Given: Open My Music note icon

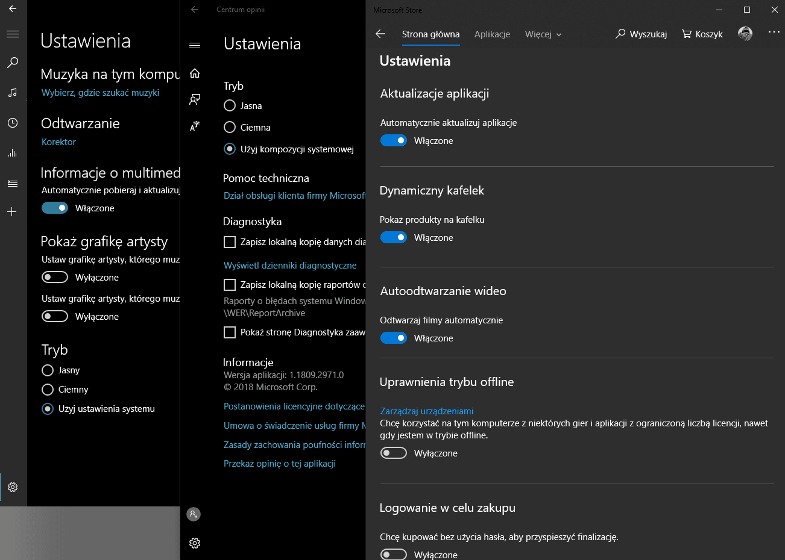Looking at the screenshot, I should tap(13, 93).
